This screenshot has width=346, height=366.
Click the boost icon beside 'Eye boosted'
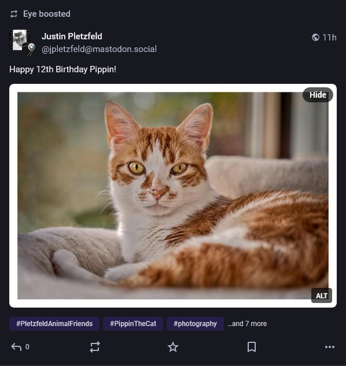pyautogui.click(x=14, y=14)
